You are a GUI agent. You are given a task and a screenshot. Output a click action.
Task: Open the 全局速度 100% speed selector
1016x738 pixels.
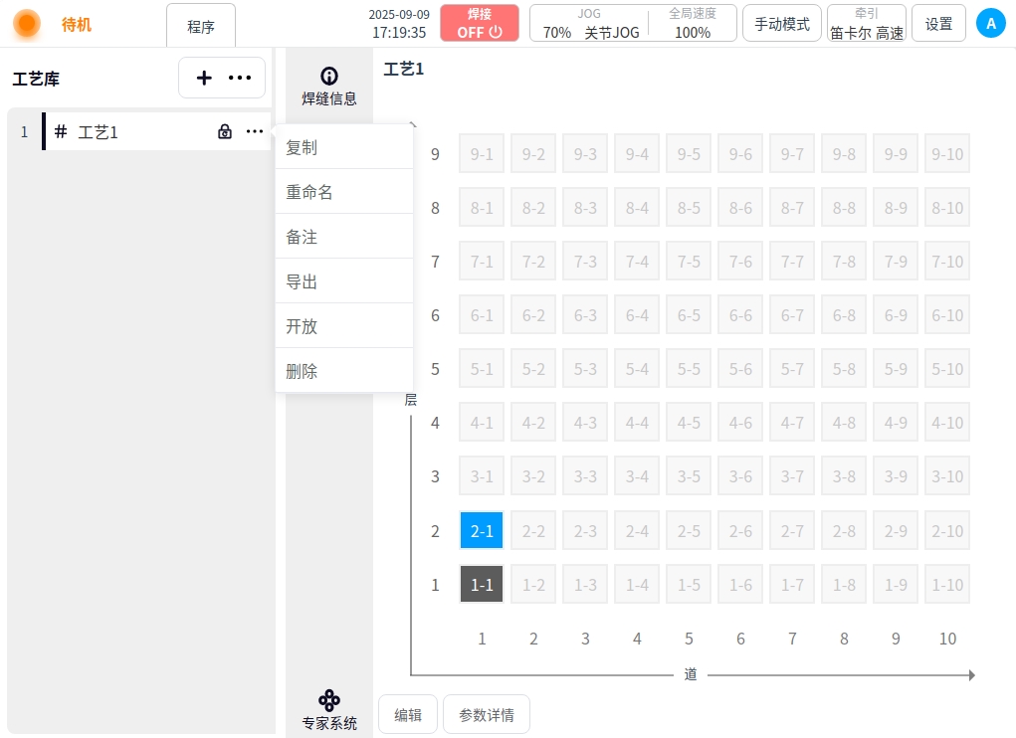click(x=693, y=23)
